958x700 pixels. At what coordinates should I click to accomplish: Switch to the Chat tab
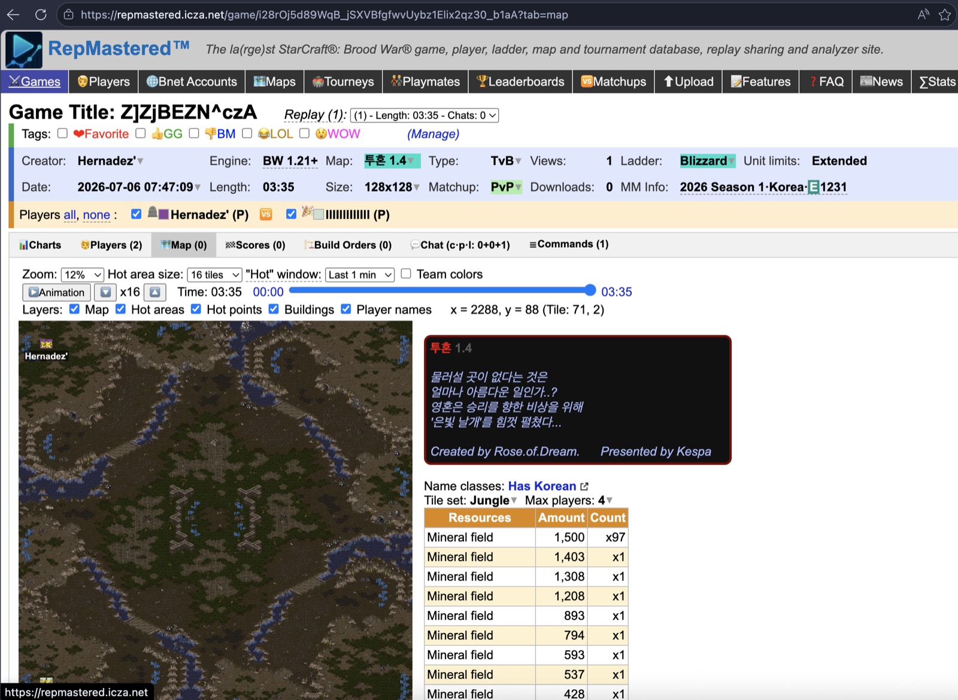pyautogui.click(x=460, y=245)
